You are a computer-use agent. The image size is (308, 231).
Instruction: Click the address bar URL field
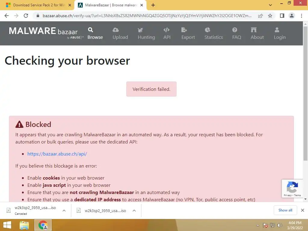pos(147,16)
